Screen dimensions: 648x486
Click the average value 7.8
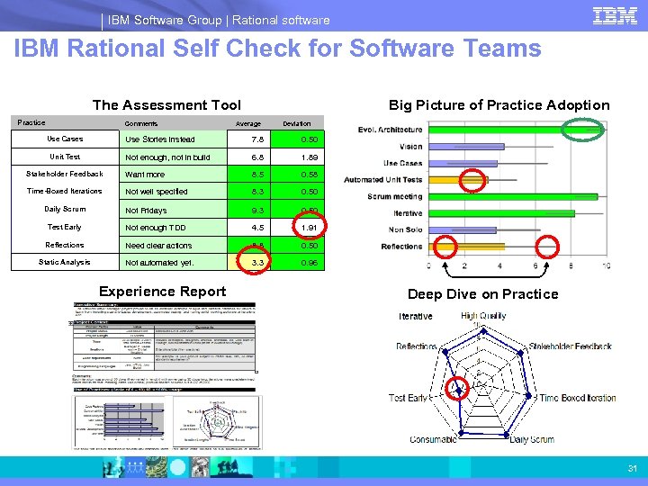point(257,139)
